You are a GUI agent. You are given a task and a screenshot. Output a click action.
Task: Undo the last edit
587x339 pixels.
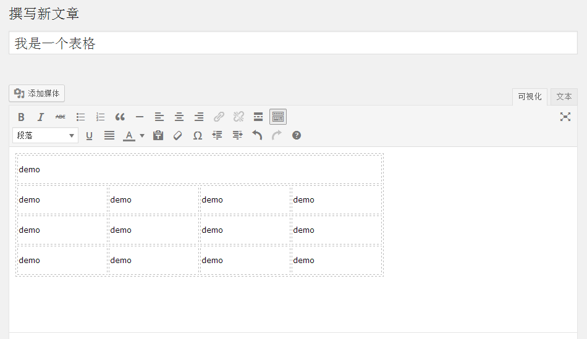tap(257, 135)
